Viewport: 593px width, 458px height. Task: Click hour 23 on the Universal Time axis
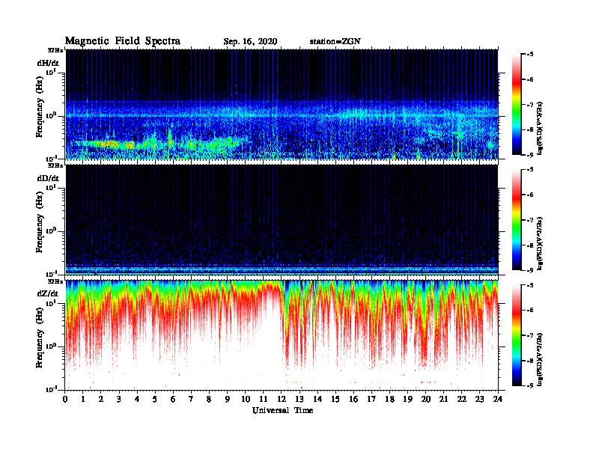(479, 399)
